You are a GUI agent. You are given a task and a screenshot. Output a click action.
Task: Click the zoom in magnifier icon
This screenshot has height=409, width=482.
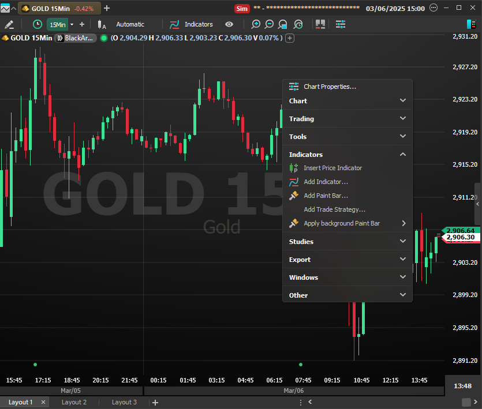click(256, 24)
